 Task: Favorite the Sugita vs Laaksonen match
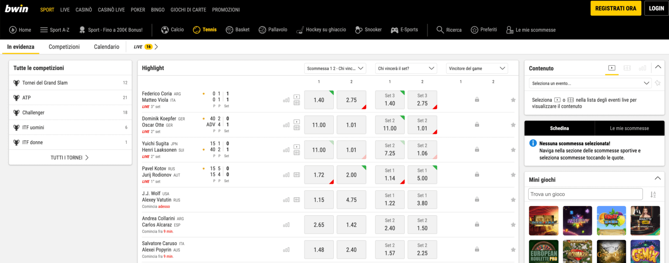tap(513, 150)
